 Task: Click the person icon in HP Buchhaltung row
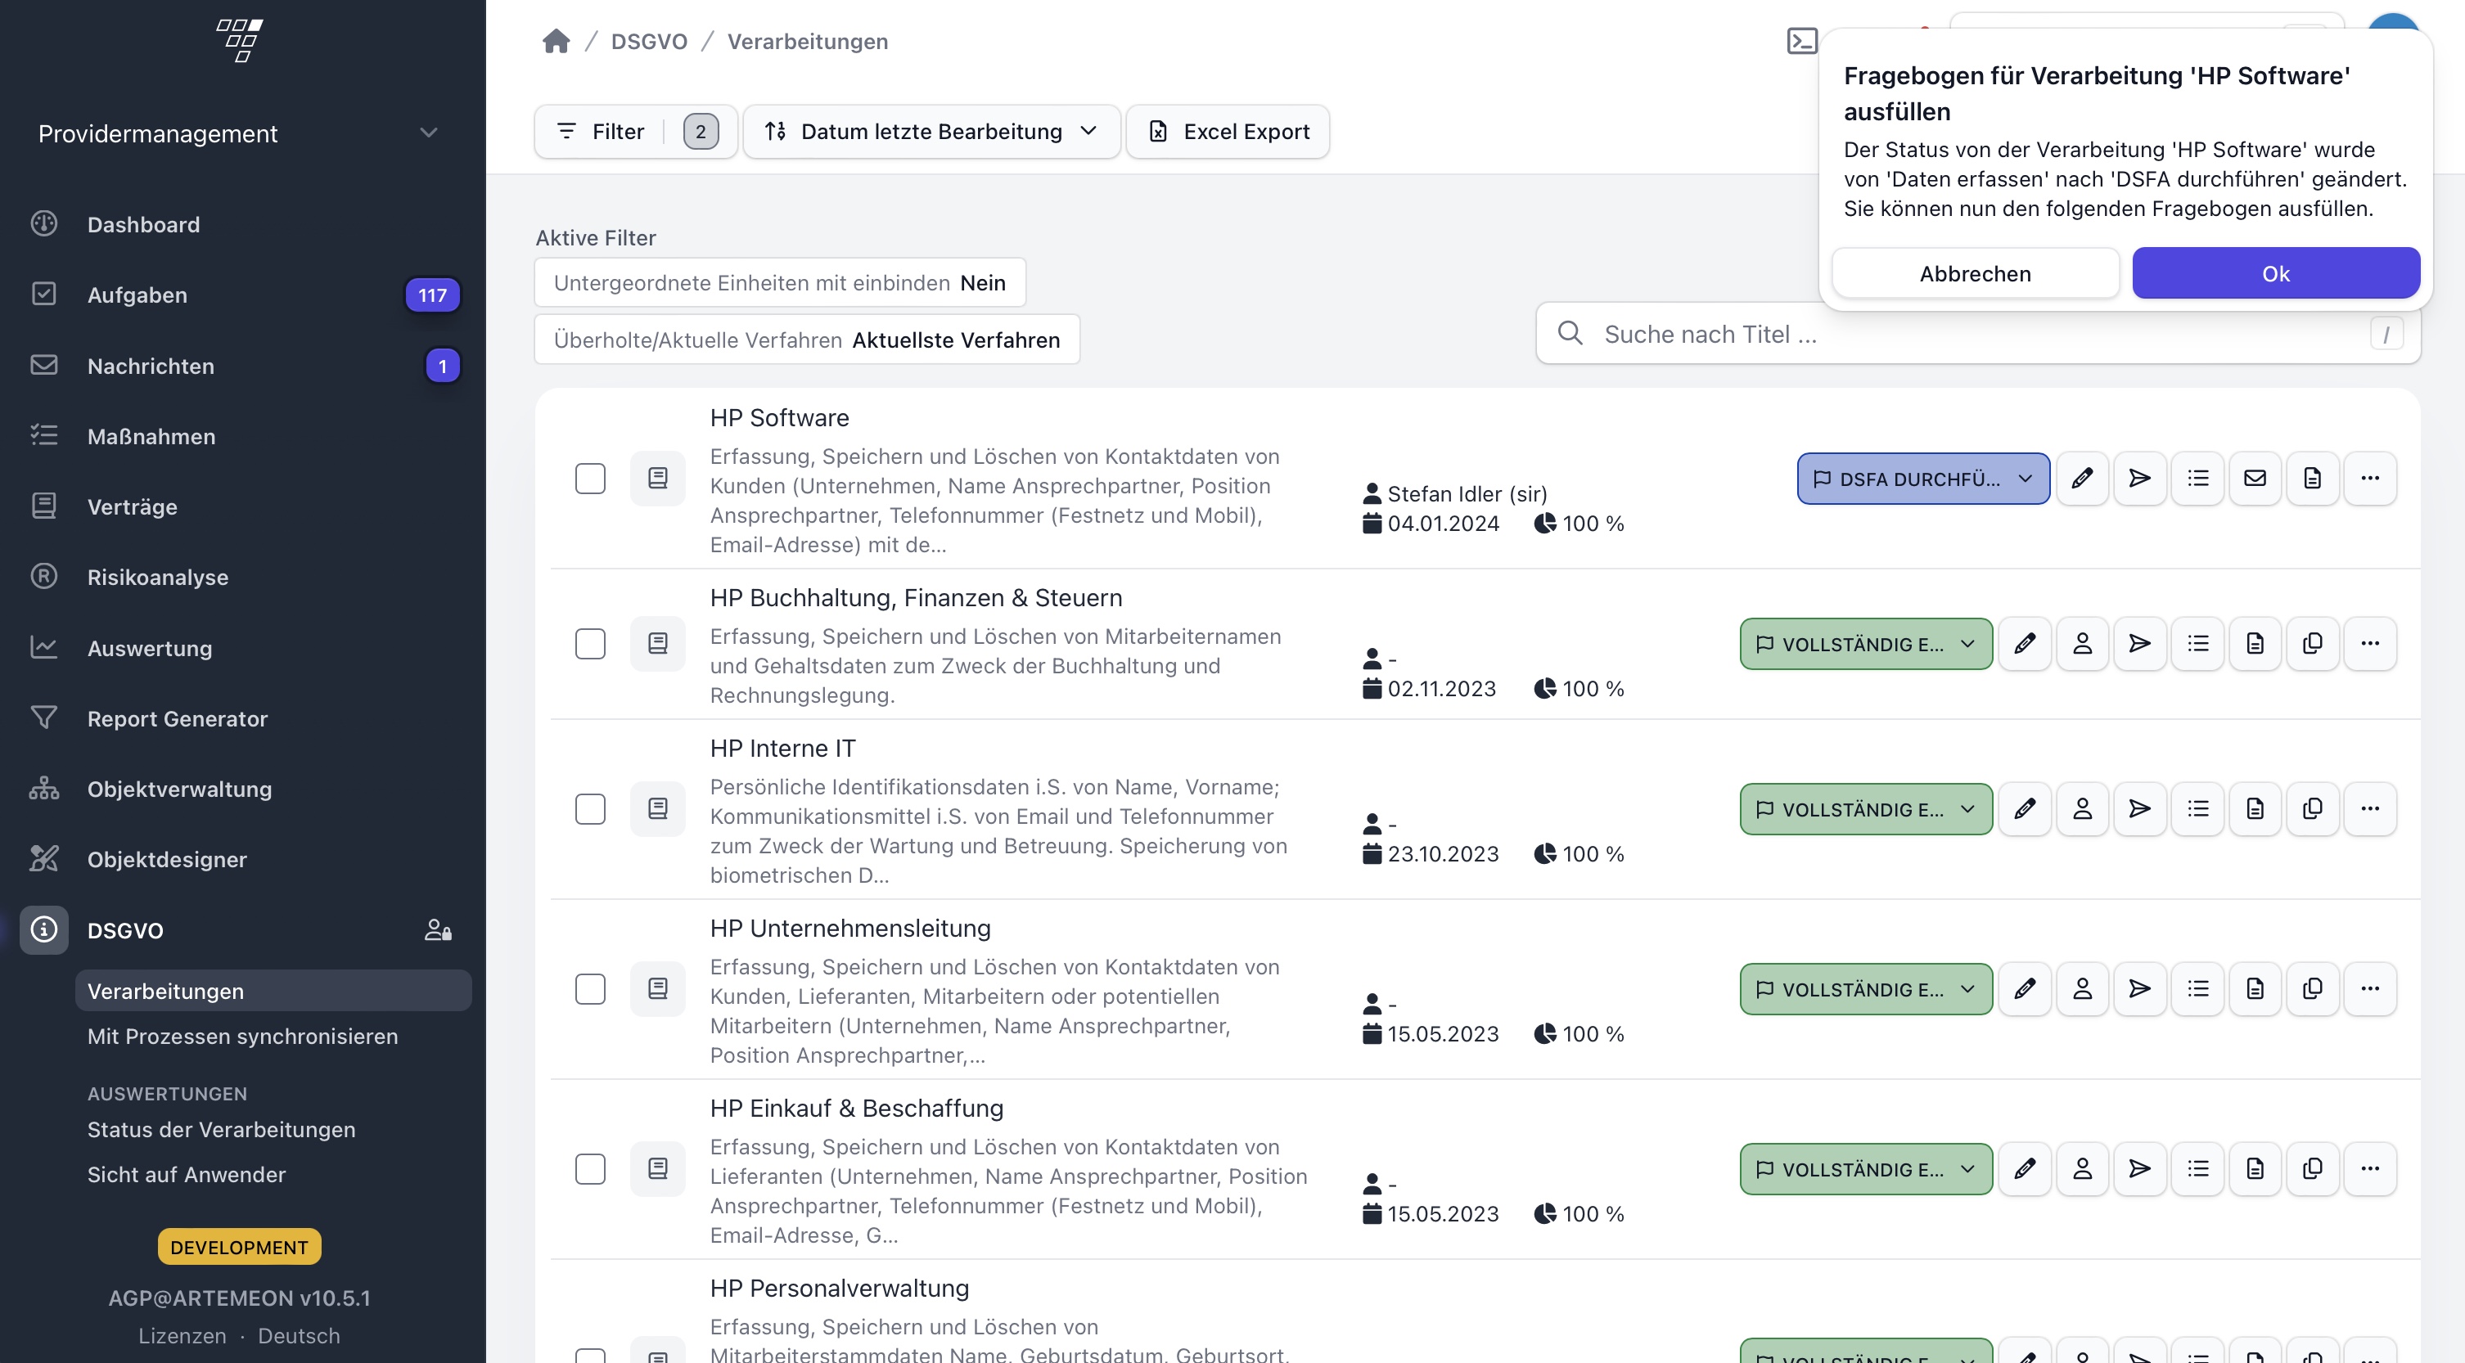coord(2081,644)
